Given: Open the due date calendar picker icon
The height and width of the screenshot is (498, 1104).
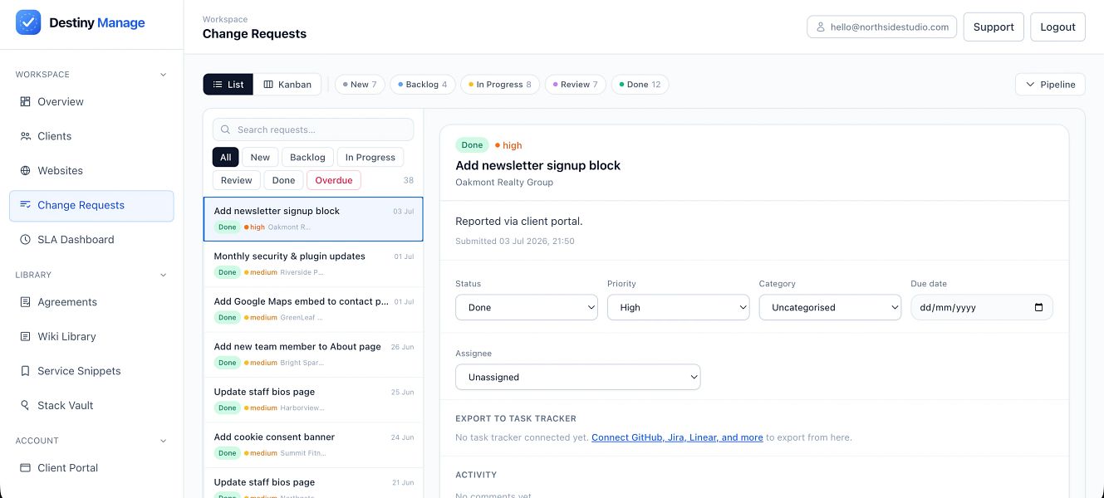Looking at the screenshot, I should click(1038, 307).
